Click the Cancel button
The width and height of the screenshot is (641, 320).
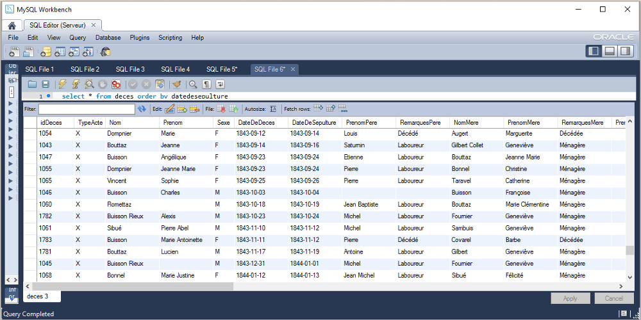pyautogui.click(x=613, y=298)
